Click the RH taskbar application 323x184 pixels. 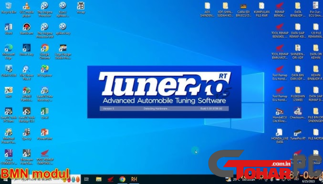coord(134,179)
